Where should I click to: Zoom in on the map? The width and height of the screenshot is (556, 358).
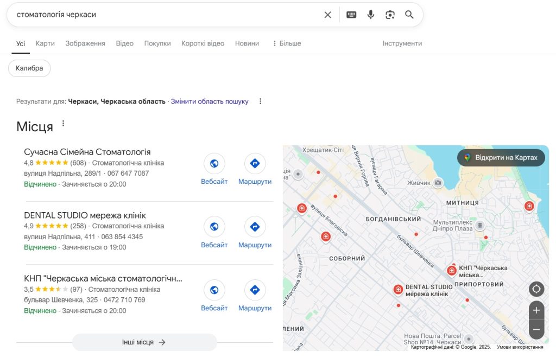pos(536,310)
